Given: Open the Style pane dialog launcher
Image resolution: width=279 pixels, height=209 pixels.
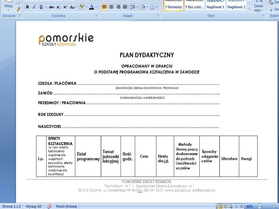Looking at the screenshot, I should [x=263, y=16].
